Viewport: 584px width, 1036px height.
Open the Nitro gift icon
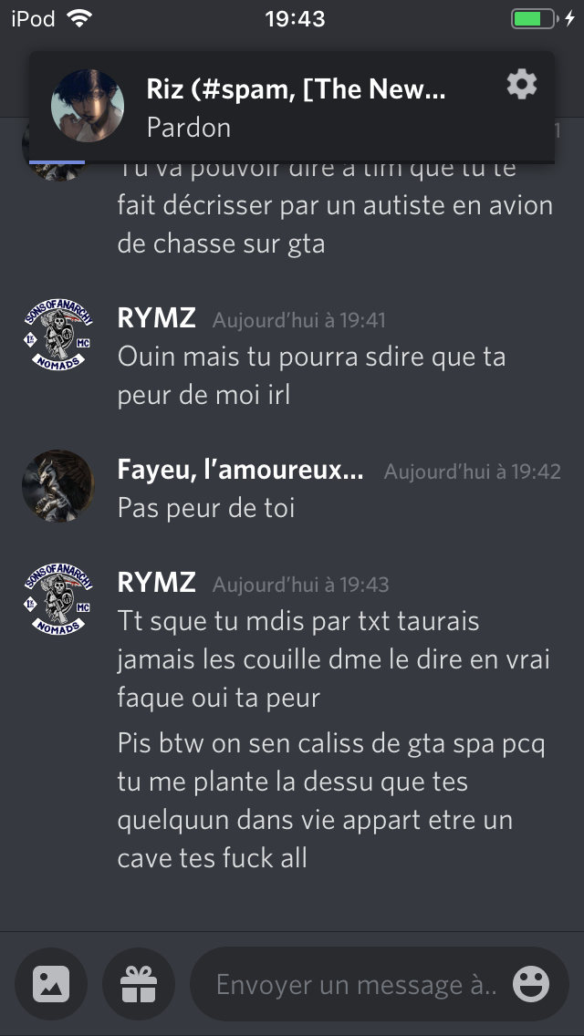139,984
